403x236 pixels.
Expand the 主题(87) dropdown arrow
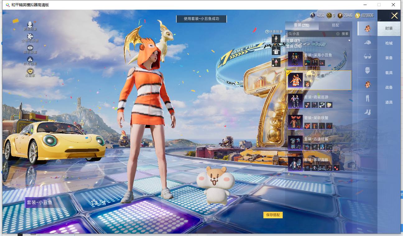click(x=349, y=41)
